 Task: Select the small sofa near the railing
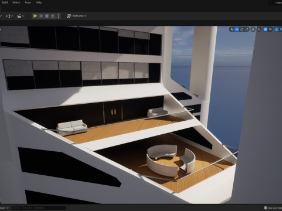tap(157, 113)
